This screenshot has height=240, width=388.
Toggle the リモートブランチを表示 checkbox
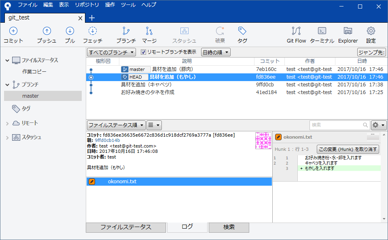pyautogui.click(x=144, y=52)
